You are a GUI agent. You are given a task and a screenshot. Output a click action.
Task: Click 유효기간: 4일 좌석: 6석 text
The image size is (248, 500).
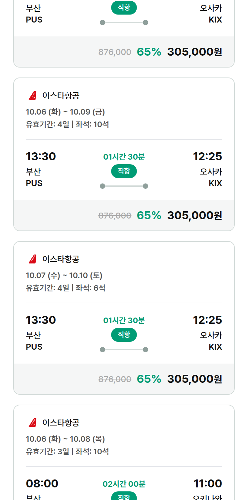(65, 288)
